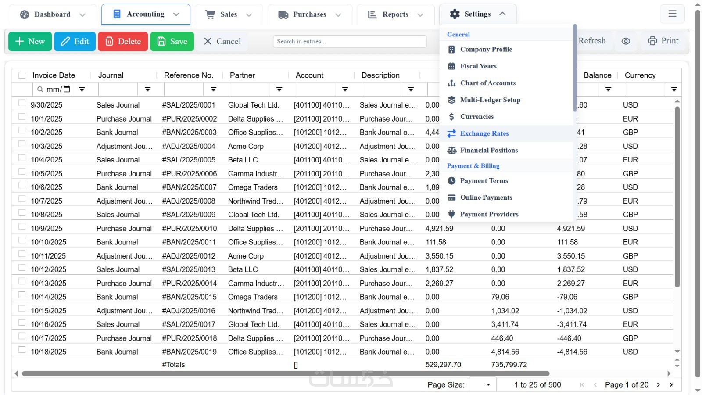
Task: Open the date picker calendar icon
Action: [x=67, y=89]
